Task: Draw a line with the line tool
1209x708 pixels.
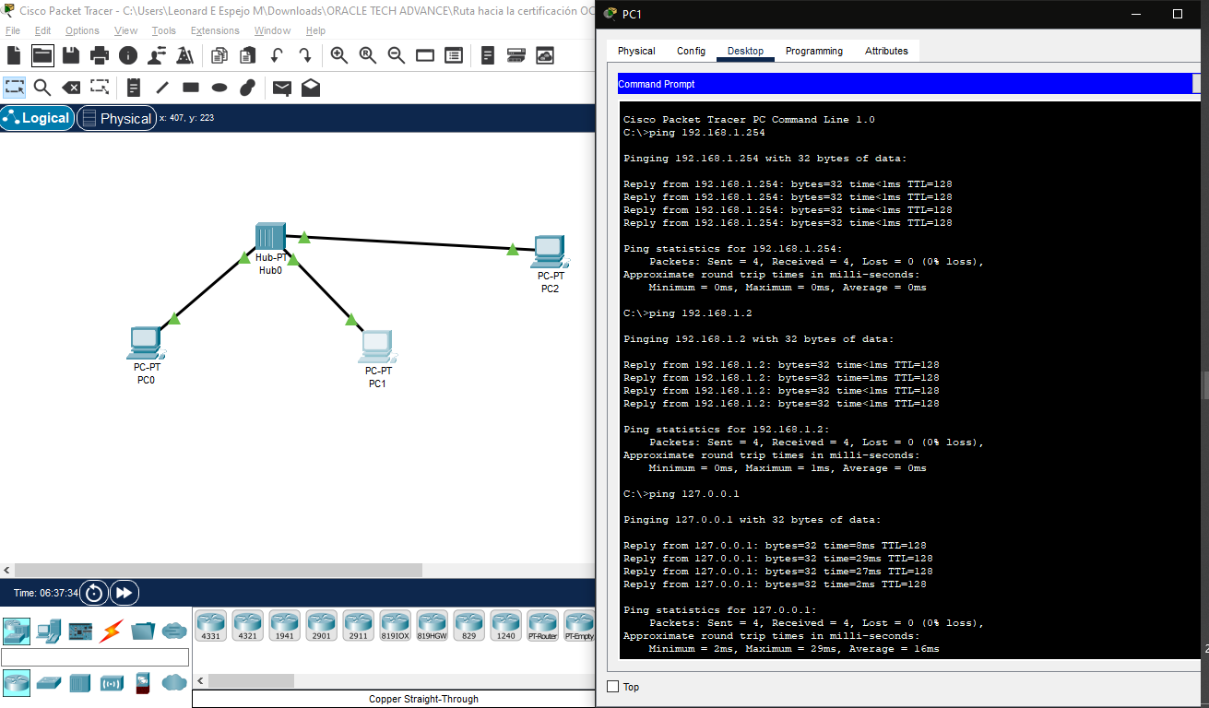Action: pyautogui.click(x=162, y=88)
